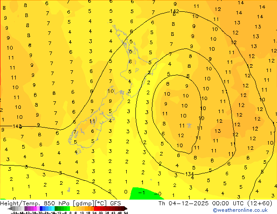Click the '54' label at the legend's end

point(126,213)
